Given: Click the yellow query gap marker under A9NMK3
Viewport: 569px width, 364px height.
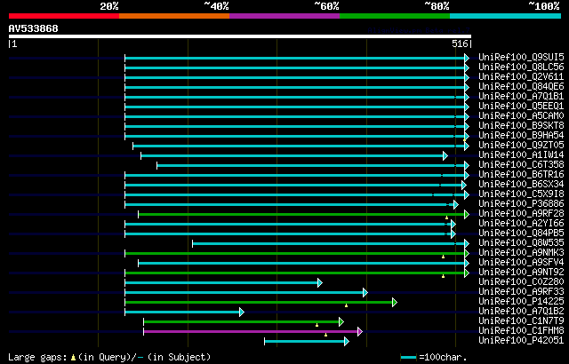Looking at the screenshot, I should [443, 257].
